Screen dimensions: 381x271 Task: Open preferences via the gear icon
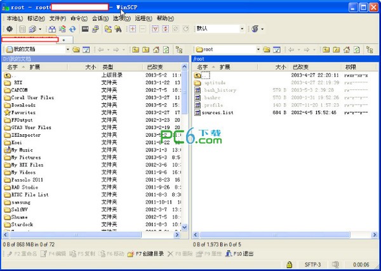pyautogui.click(x=10, y=29)
